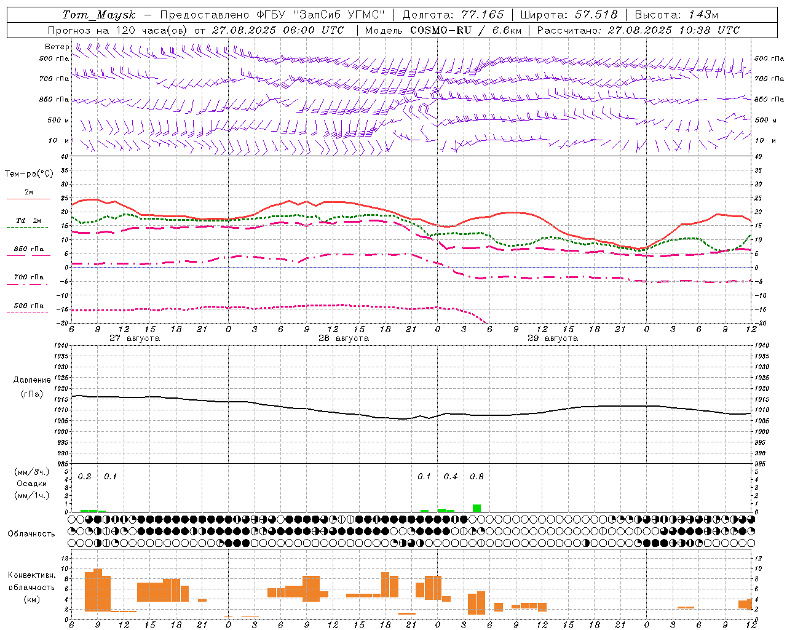
Task: Click the 'Конвективн.' convective cloud label
Action: click(32, 575)
